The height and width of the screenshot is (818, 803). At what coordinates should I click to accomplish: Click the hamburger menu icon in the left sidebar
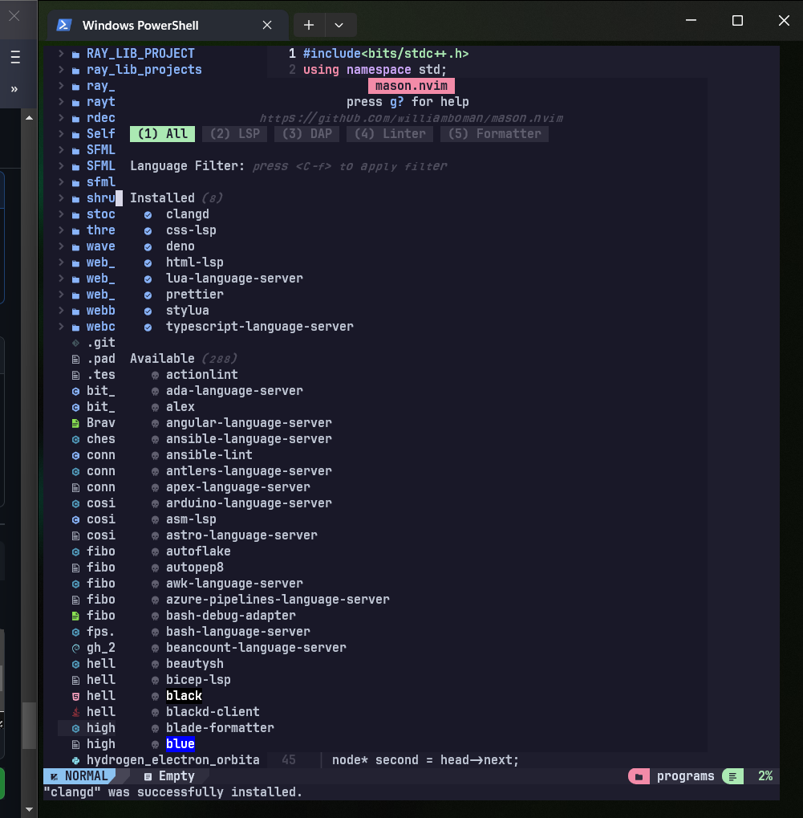14,57
